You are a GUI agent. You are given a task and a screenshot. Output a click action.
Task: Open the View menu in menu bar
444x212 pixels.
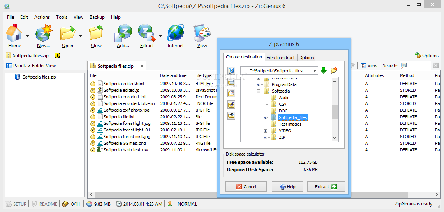(x=78, y=17)
